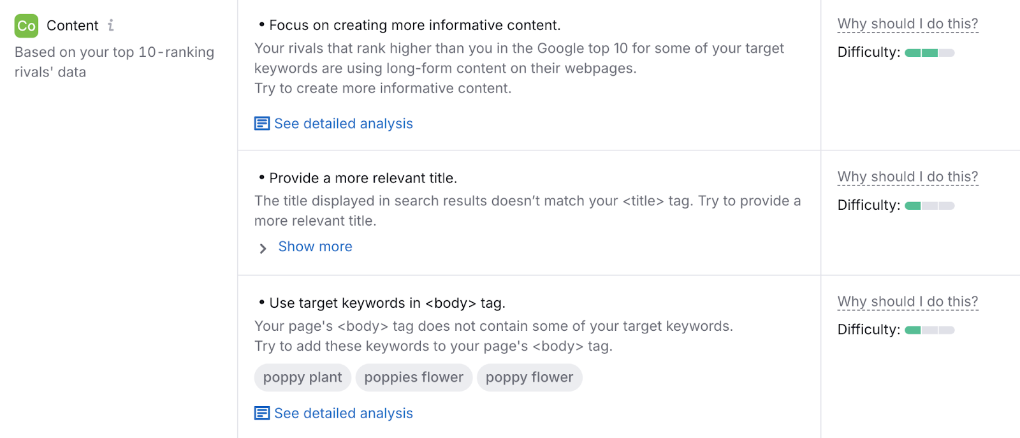The width and height of the screenshot is (1020, 438).
Task: Click Why should I do this for body tag tip
Action: click(907, 300)
